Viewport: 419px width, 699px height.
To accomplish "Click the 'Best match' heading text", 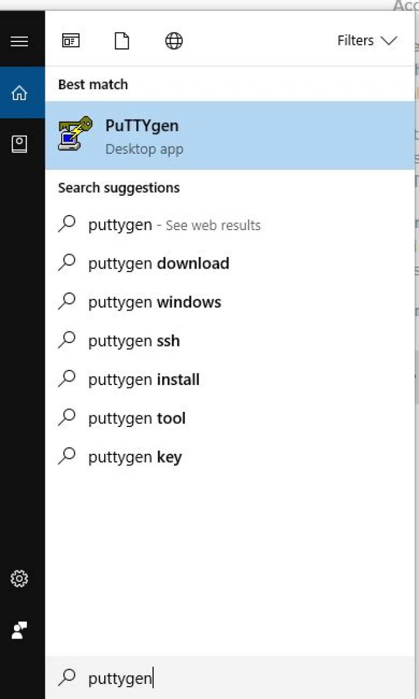I will click(x=93, y=84).
